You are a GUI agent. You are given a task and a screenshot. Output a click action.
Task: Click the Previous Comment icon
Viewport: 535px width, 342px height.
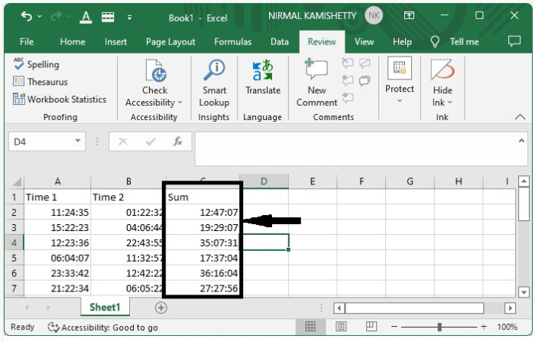(x=347, y=80)
